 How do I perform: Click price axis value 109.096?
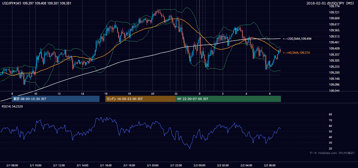(334, 85)
